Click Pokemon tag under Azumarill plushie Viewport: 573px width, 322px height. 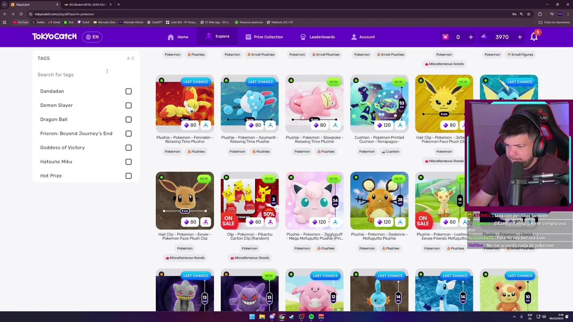pyautogui.click(x=237, y=152)
